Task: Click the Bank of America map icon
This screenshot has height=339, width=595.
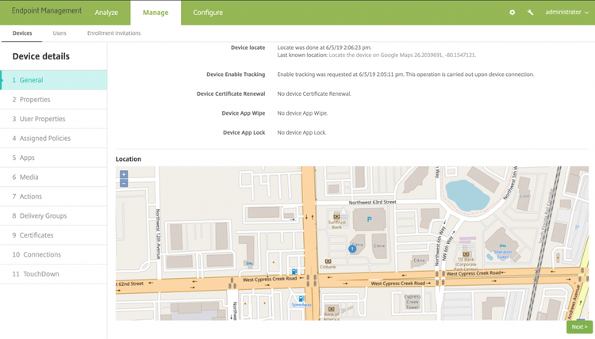Action: point(332,309)
